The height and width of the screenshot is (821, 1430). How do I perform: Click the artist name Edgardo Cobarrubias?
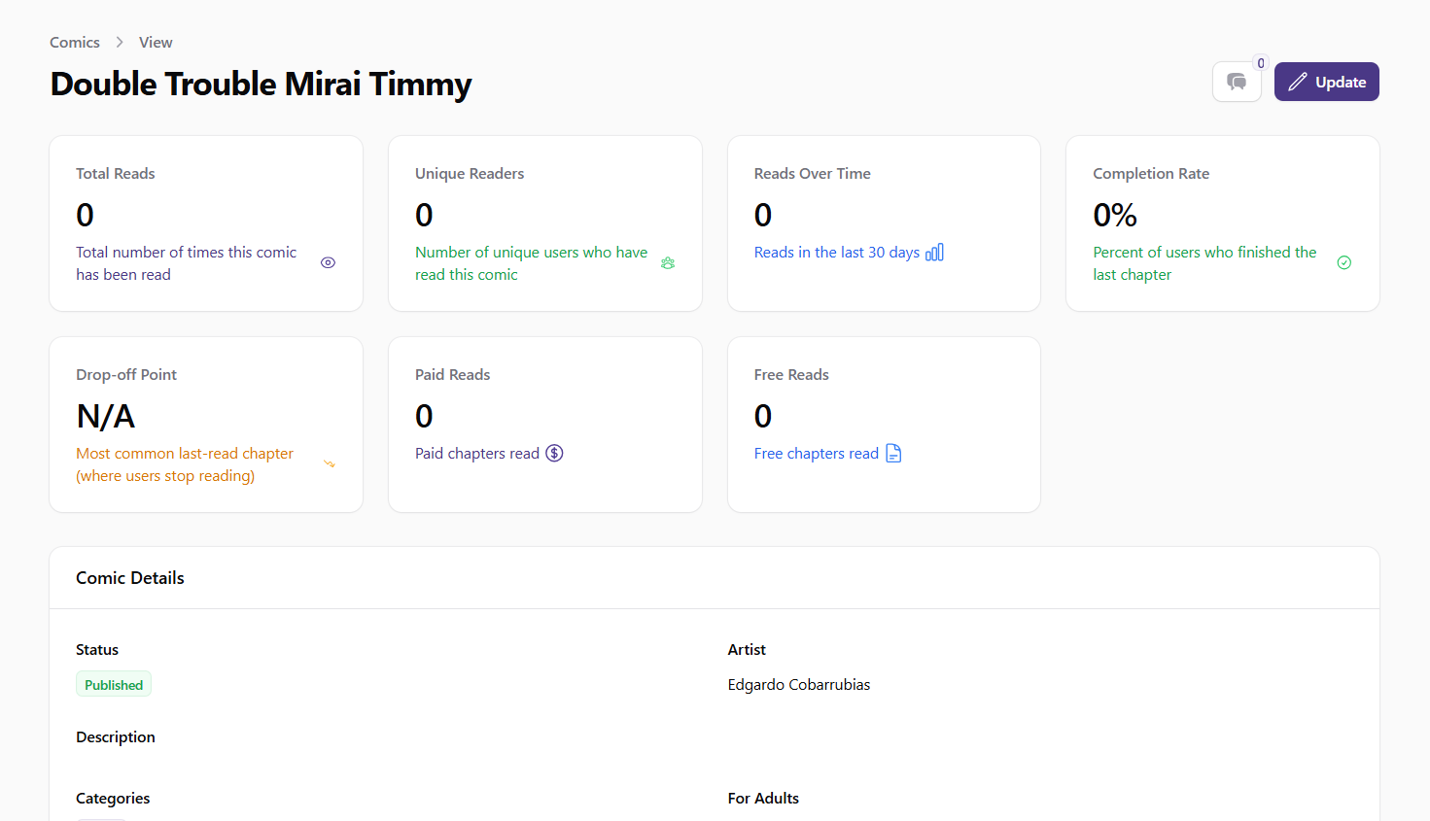798,685
